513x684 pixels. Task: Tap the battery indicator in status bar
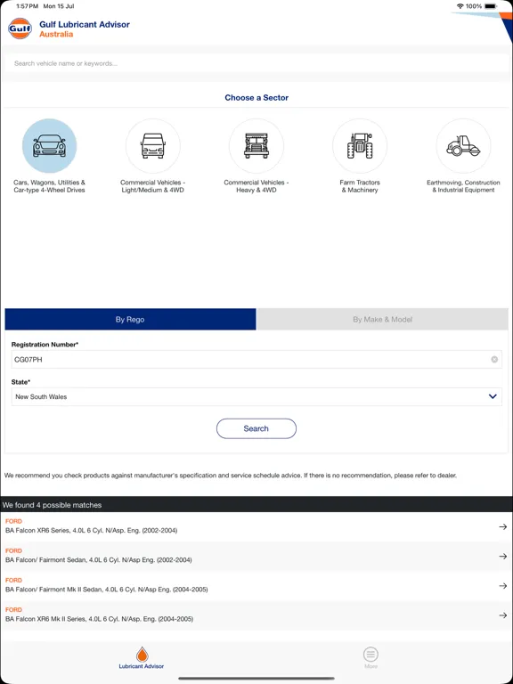coord(491,6)
